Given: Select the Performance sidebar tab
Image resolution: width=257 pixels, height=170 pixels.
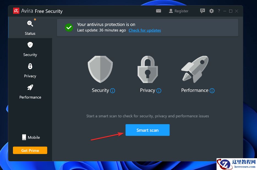Looking at the screenshot, I should click(30, 91).
